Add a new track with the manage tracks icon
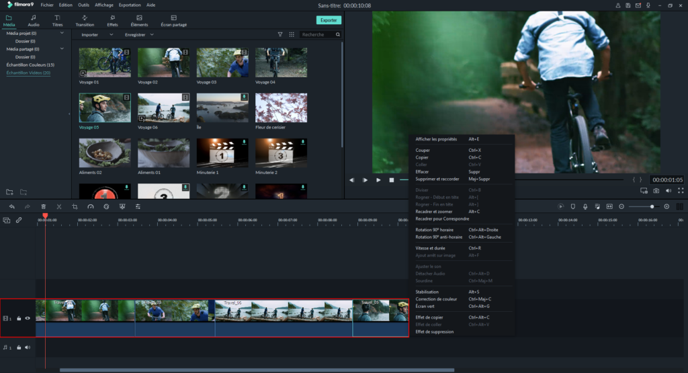The height and width of the screenshot is (373, 688). tap(7, 220)
